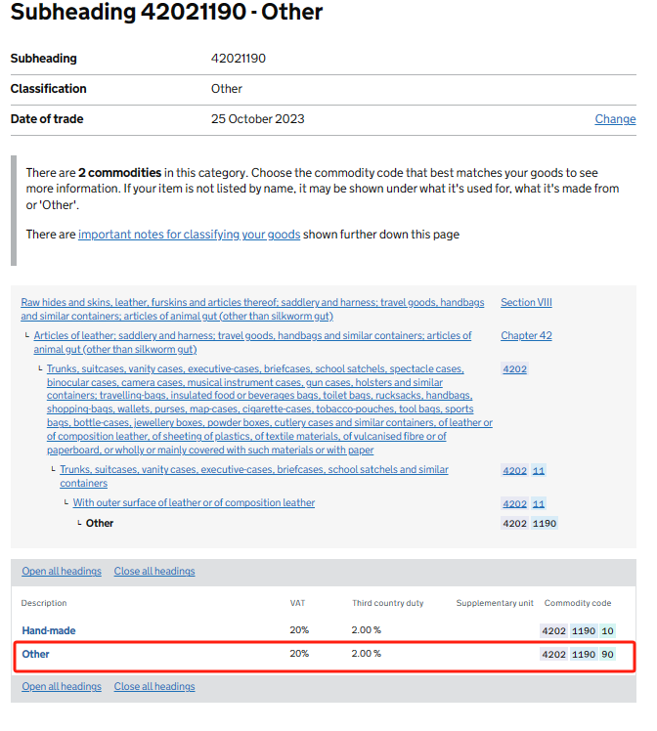This screenshot has height=731, width=657.
Task: Open the long heading listing binocular and camera cases
Action: click(269, 409)
